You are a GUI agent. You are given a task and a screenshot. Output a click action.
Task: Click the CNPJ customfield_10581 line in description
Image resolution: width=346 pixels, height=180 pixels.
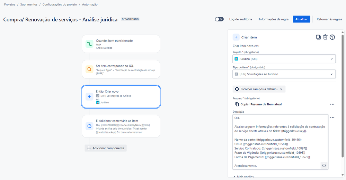261,144
